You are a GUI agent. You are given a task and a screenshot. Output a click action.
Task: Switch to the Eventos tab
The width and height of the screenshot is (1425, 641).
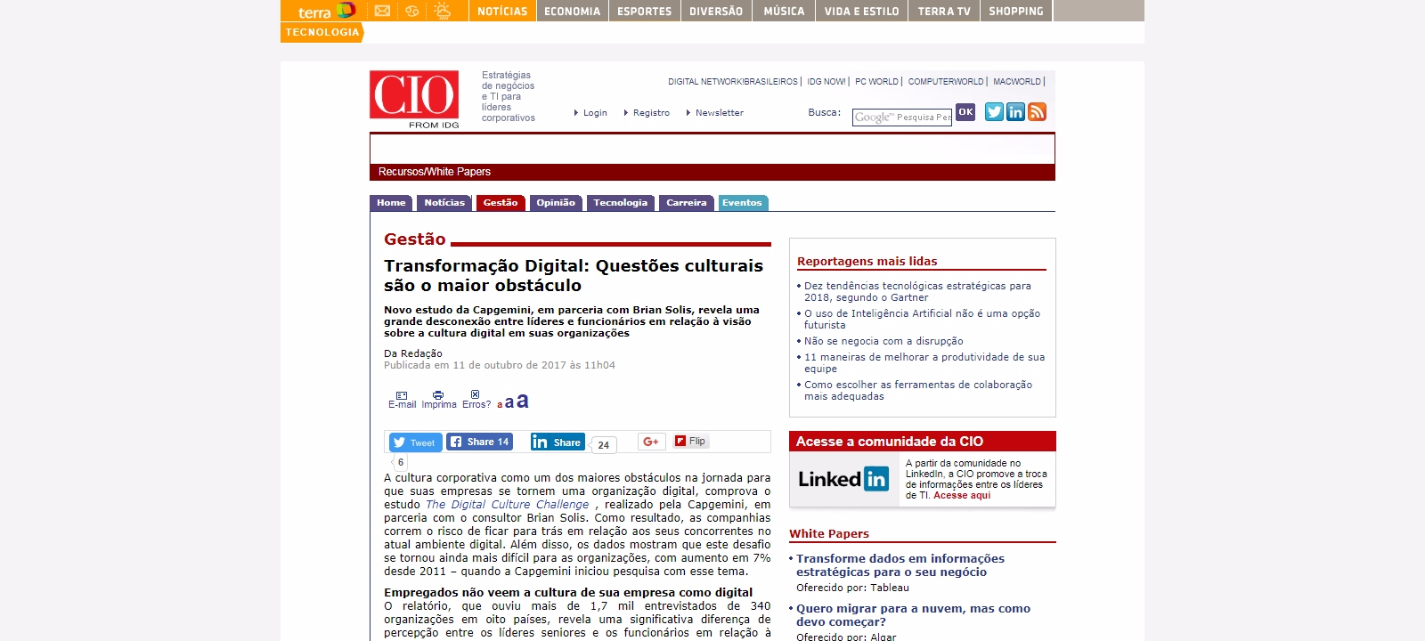[x=742, y=203]
